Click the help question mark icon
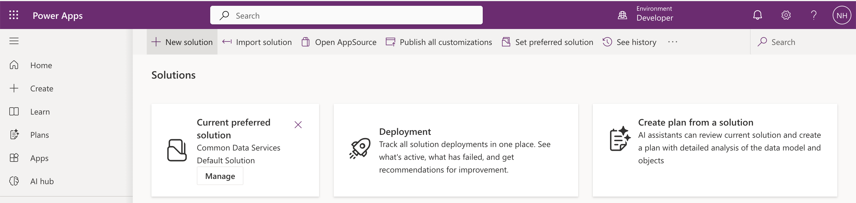The width and height of the screenshot is (856, 203). (813, 15)
